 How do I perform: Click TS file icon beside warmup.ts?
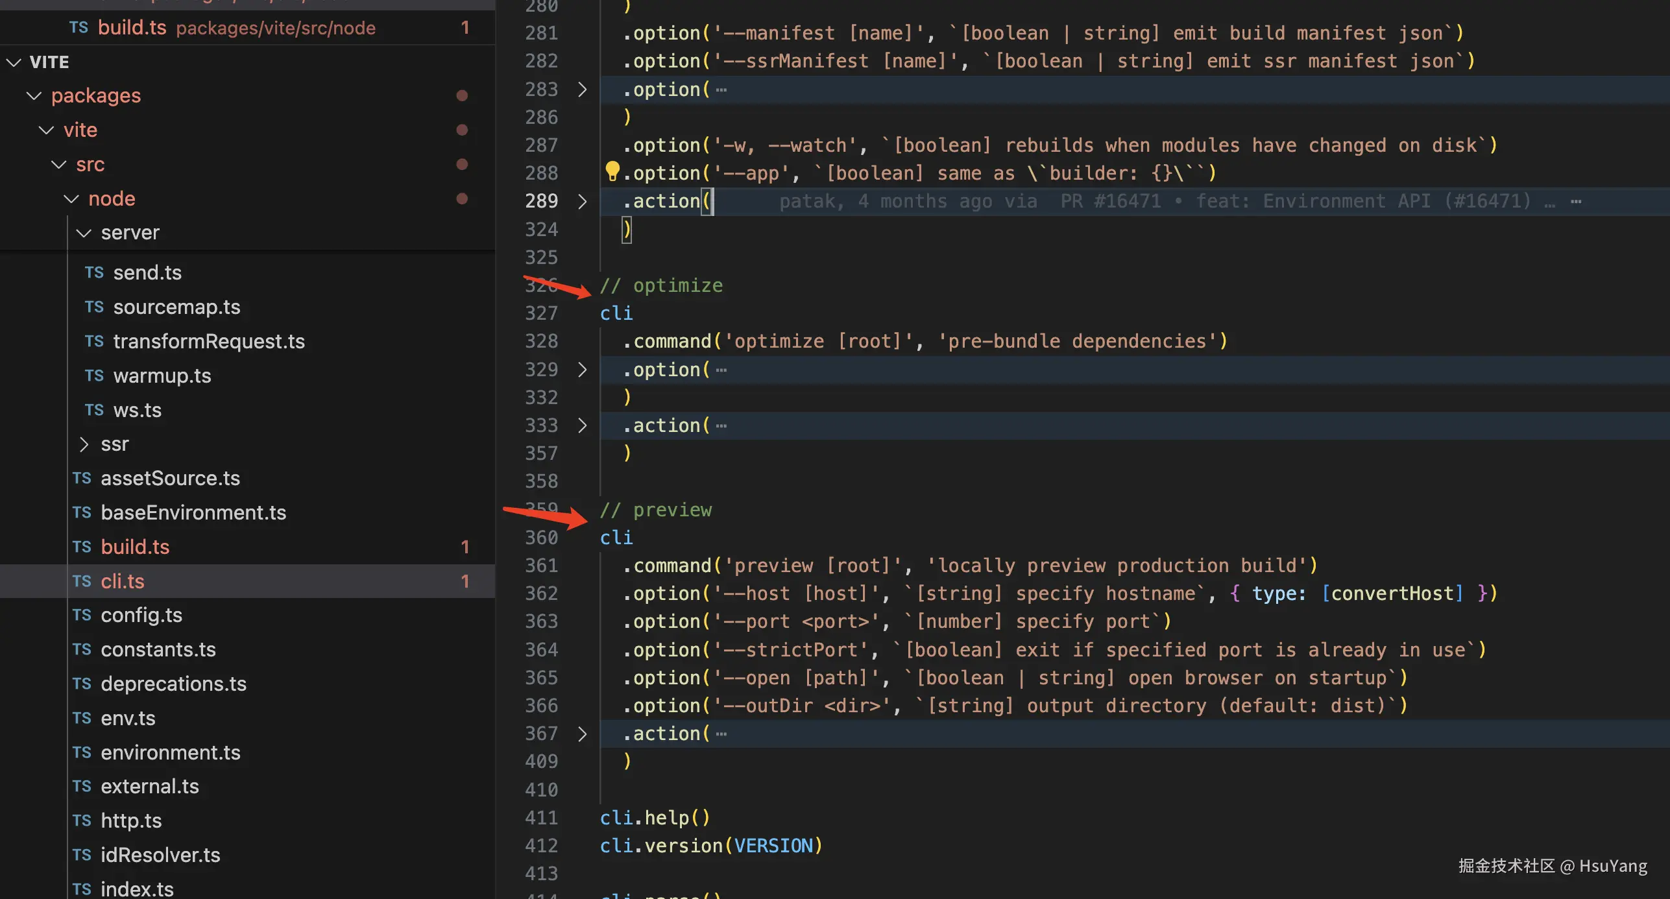(94, 376)
